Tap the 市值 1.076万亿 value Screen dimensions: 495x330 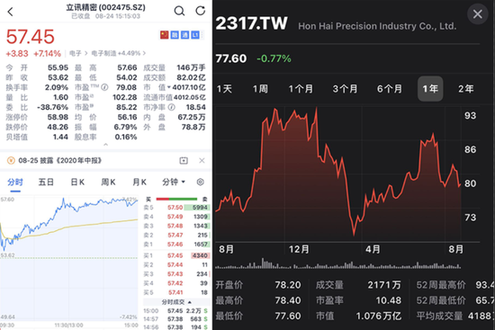pyautogui.click(x=379, y=317)
